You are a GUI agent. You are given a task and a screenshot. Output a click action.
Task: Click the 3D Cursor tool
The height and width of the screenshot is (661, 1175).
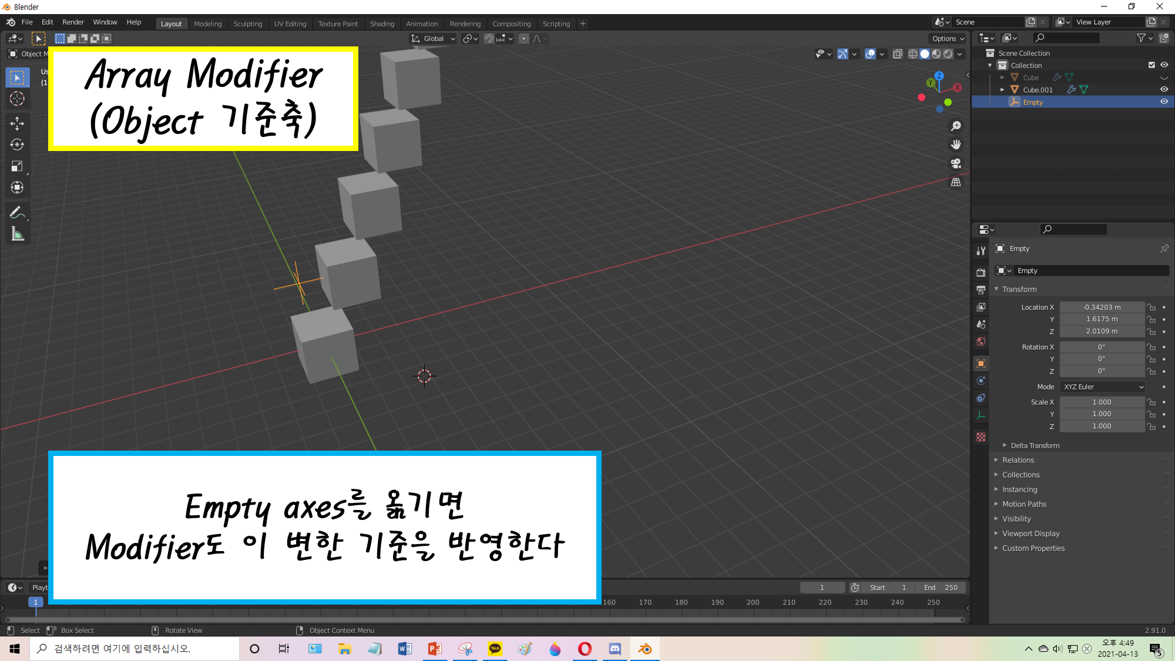(x=17, y=99)
